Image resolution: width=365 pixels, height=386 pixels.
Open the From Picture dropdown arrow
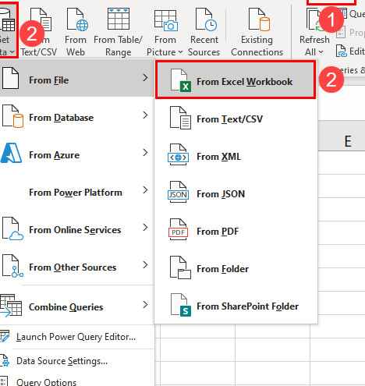point(180,52)
